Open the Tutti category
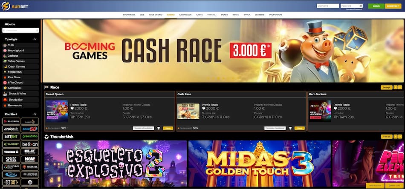 pos(20,45)
